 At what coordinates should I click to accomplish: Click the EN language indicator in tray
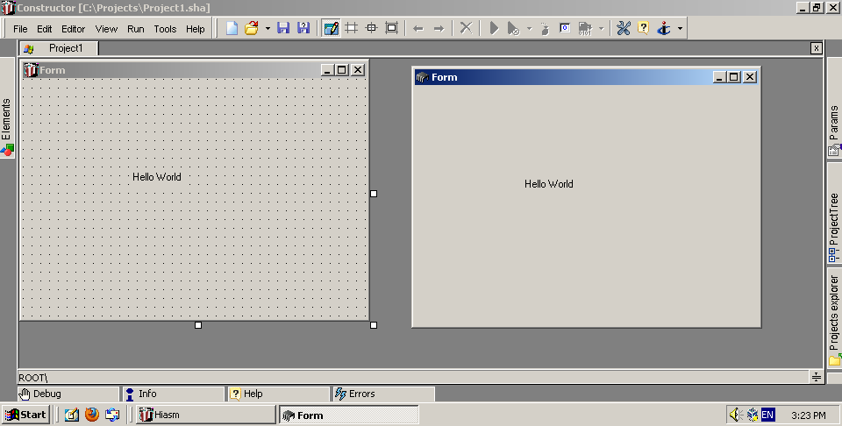(767, 415)
